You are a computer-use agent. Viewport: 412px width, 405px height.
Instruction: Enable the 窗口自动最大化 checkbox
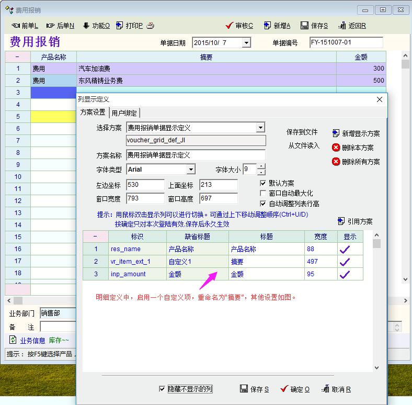click(264, 193)
